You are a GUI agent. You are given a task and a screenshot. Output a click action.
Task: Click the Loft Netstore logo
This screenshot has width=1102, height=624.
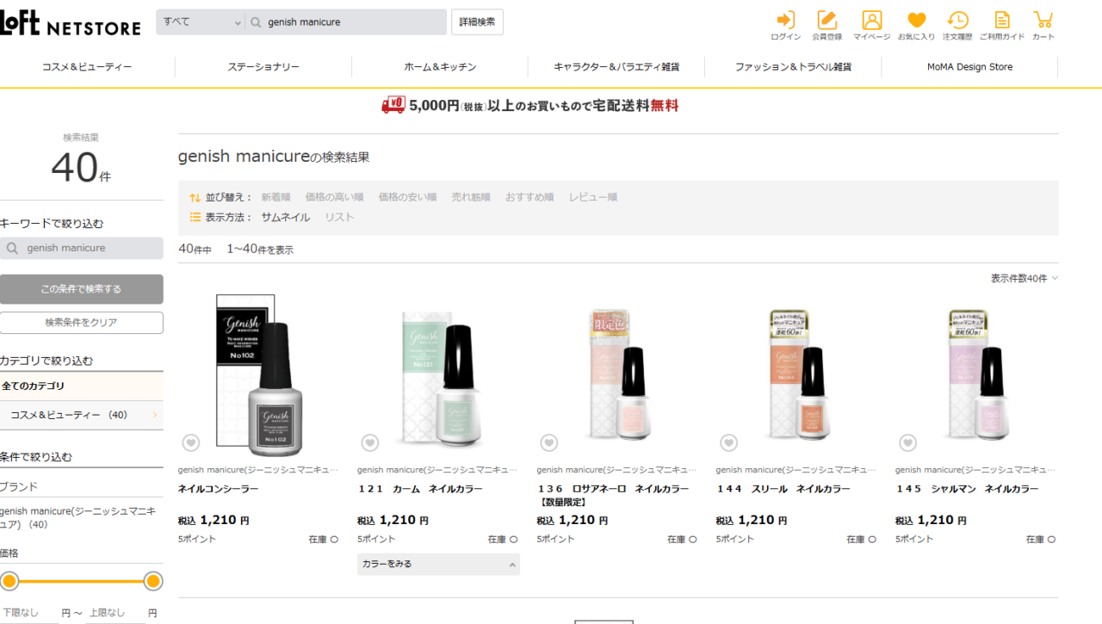(x=70, y=22)
